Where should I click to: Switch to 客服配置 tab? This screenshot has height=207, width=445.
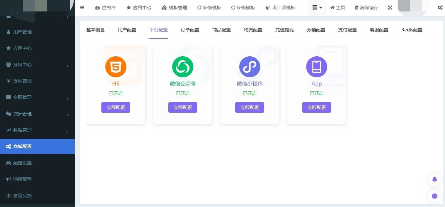379,30
